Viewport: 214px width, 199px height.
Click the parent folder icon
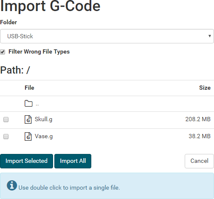[x=28, y=103]
